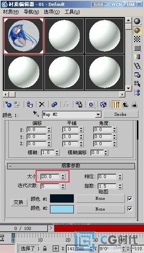Toggle the checkered Background icon
The height and width of the screenshot is (253, 144).
click(137, 39)
